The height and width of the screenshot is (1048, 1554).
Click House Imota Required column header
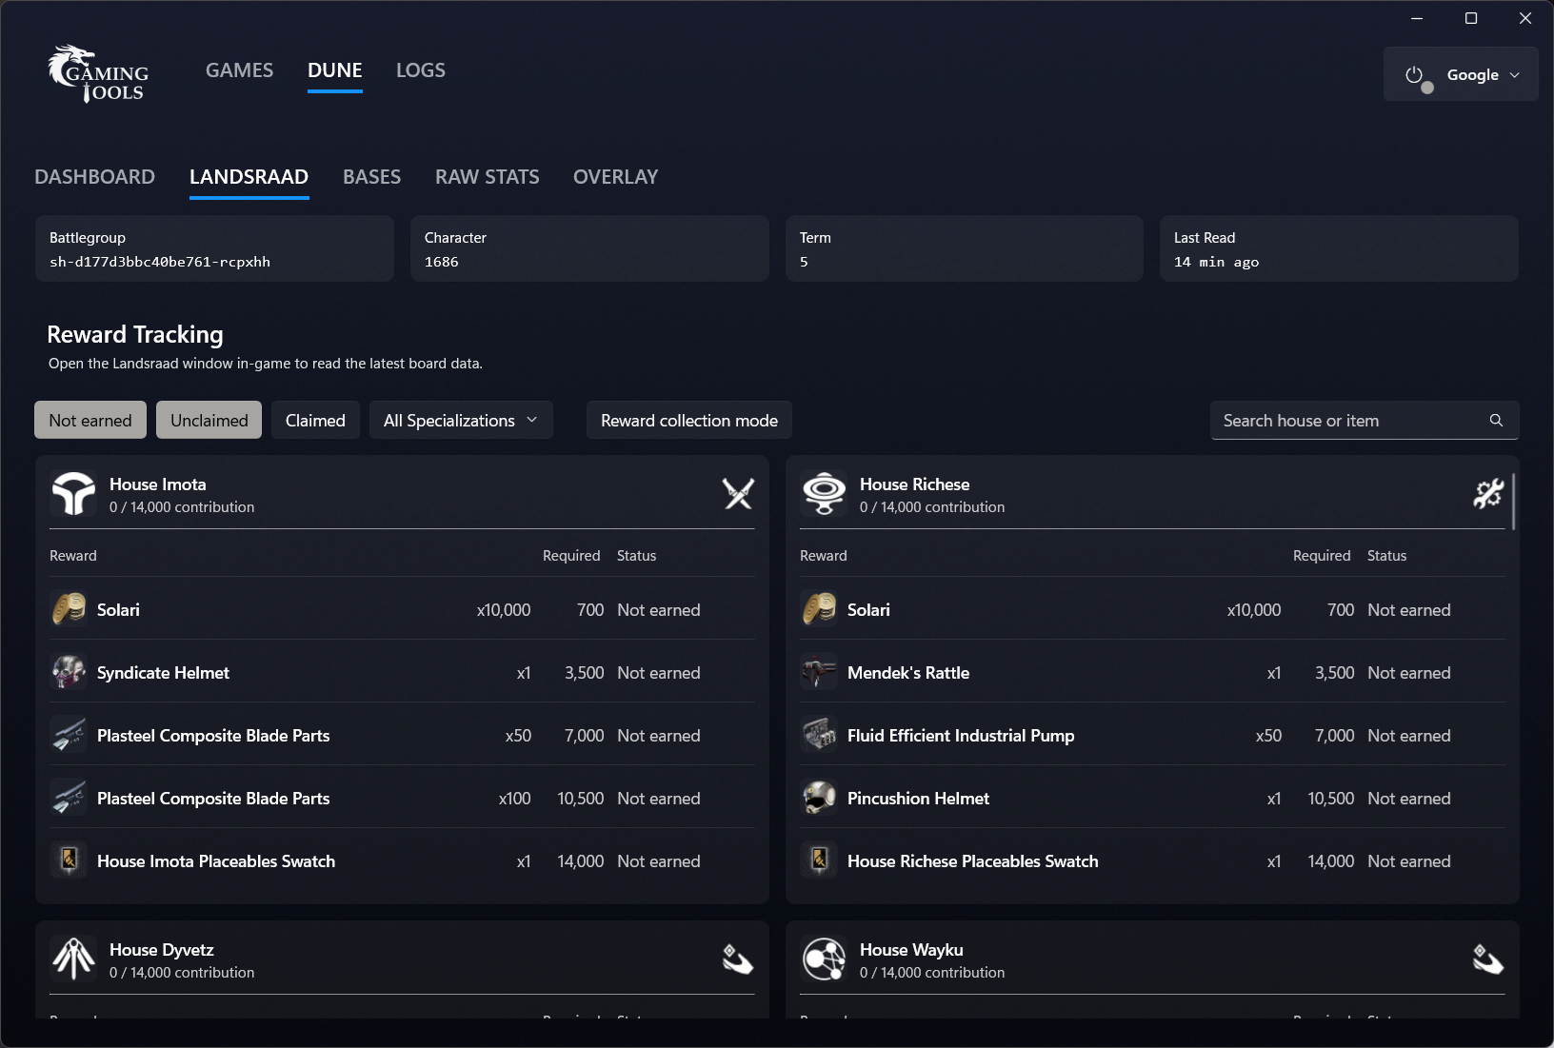tap(571, 556)
